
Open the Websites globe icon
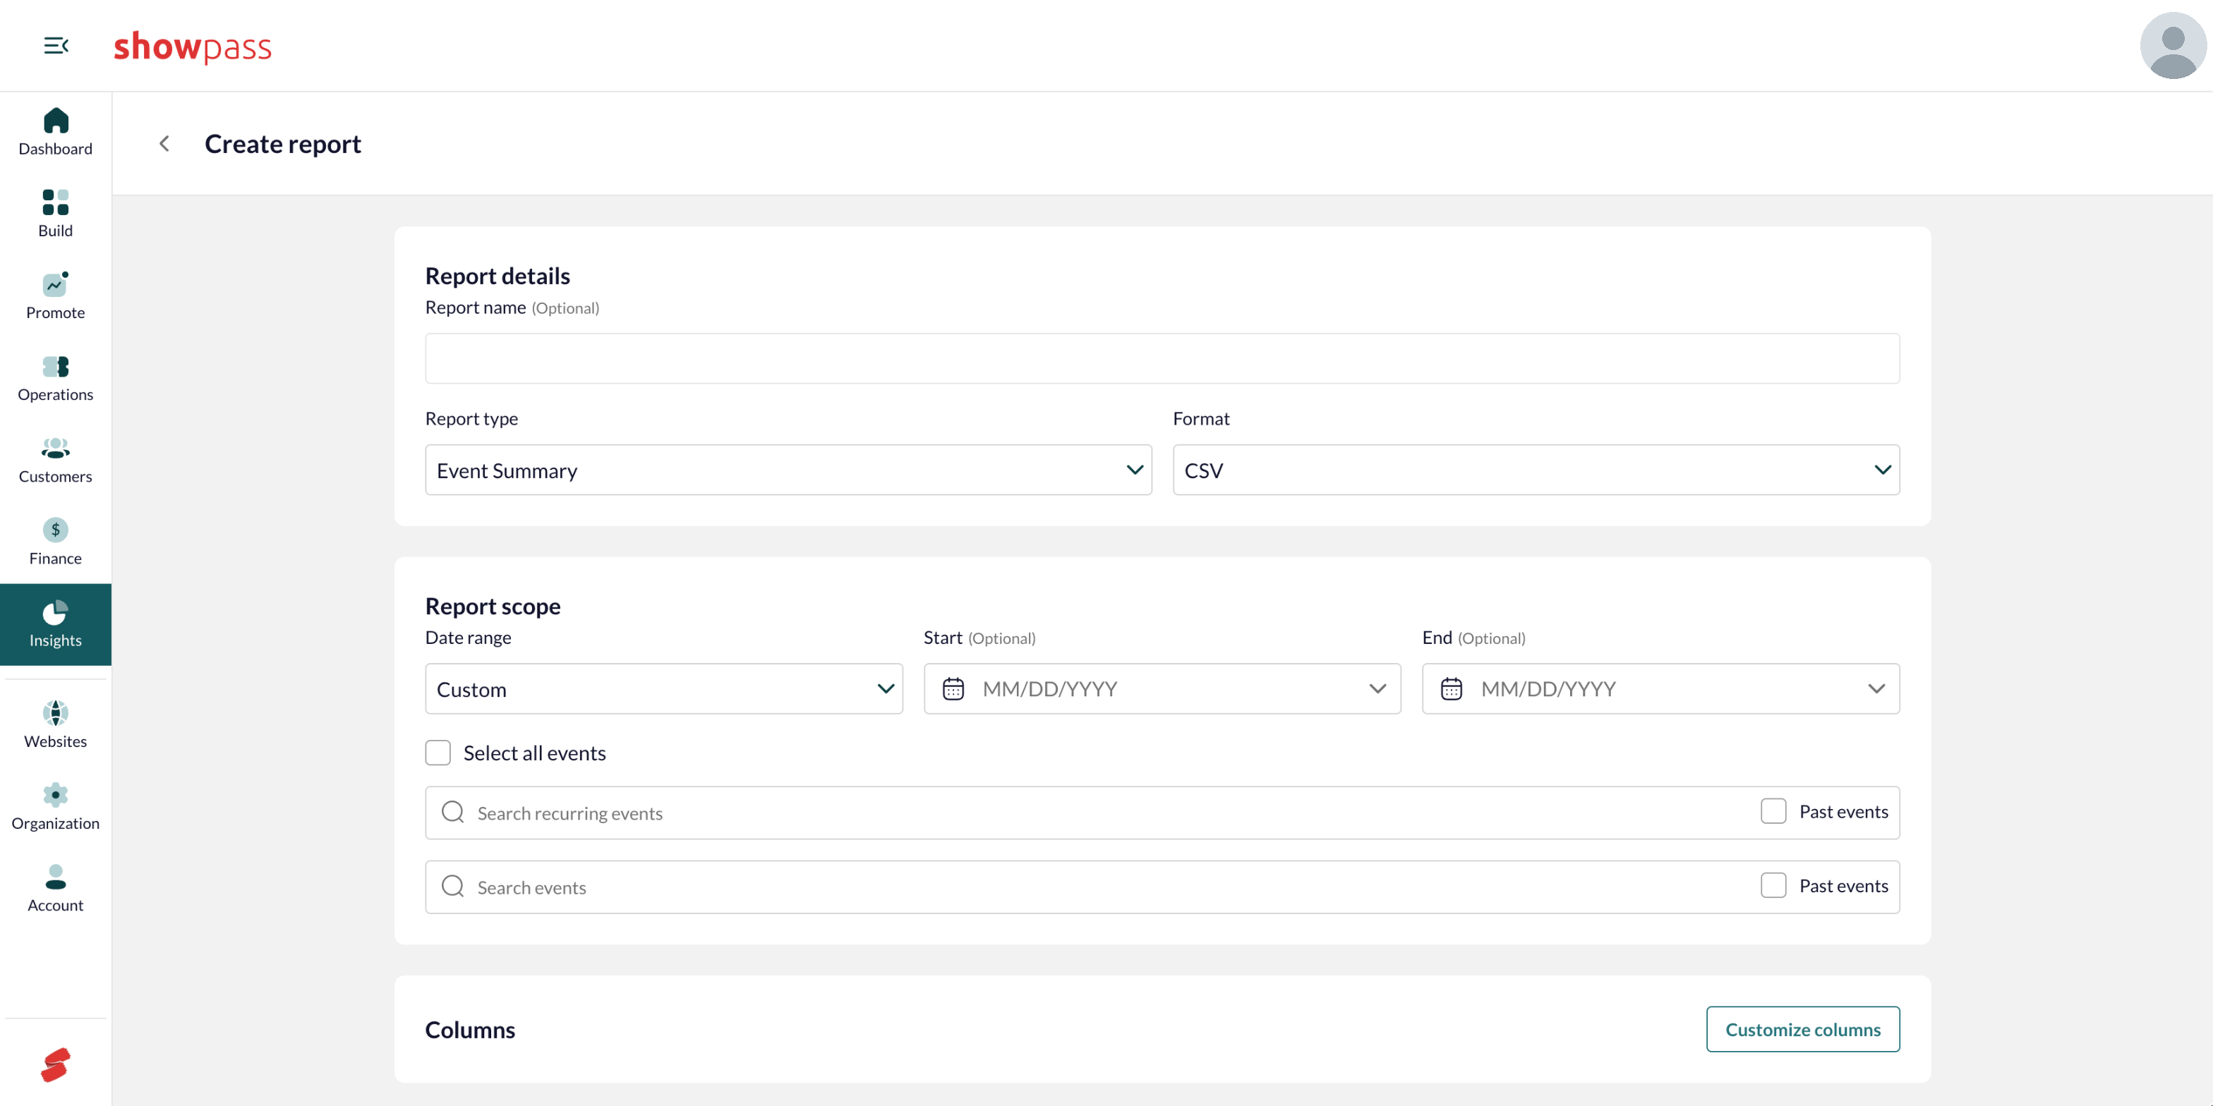(x=56, y=712)
